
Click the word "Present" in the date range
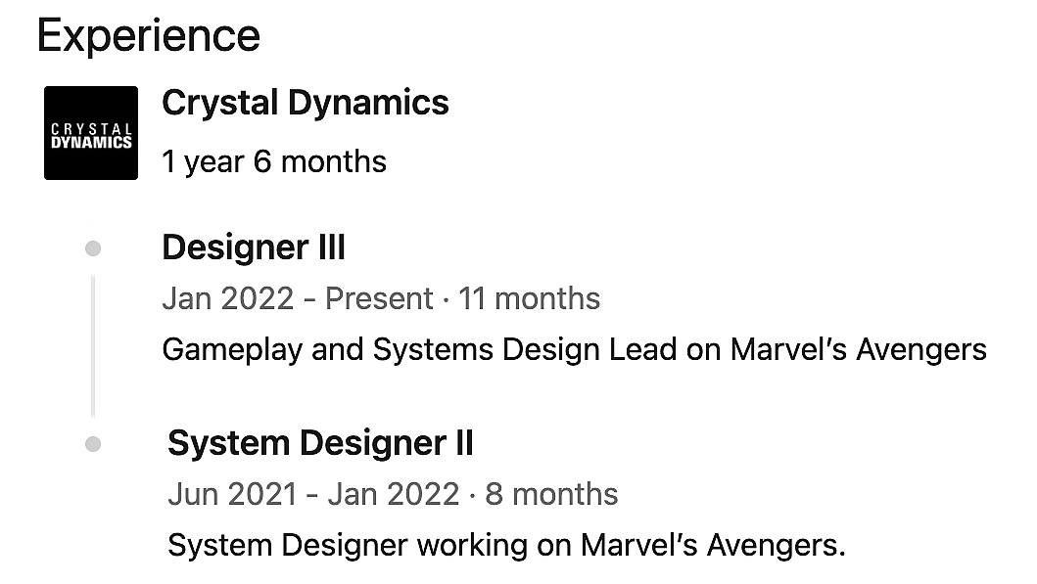click(379, 298)
